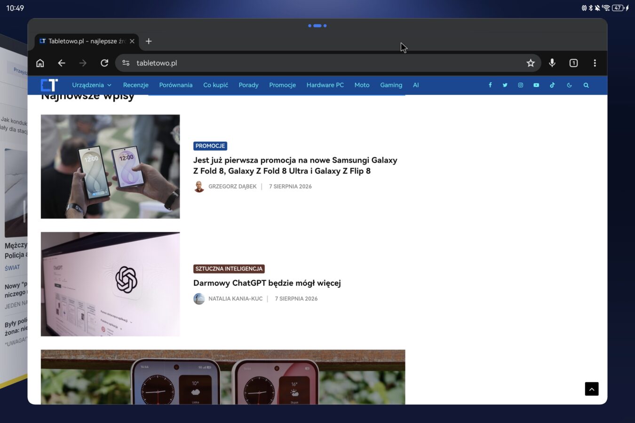Open a new browser tab
The width and height of the screenshot is (635, 423).
149,41
